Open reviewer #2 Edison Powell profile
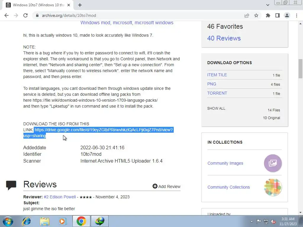Image resolution: width=303 pixels, height=227 pixels. point(60,197)
